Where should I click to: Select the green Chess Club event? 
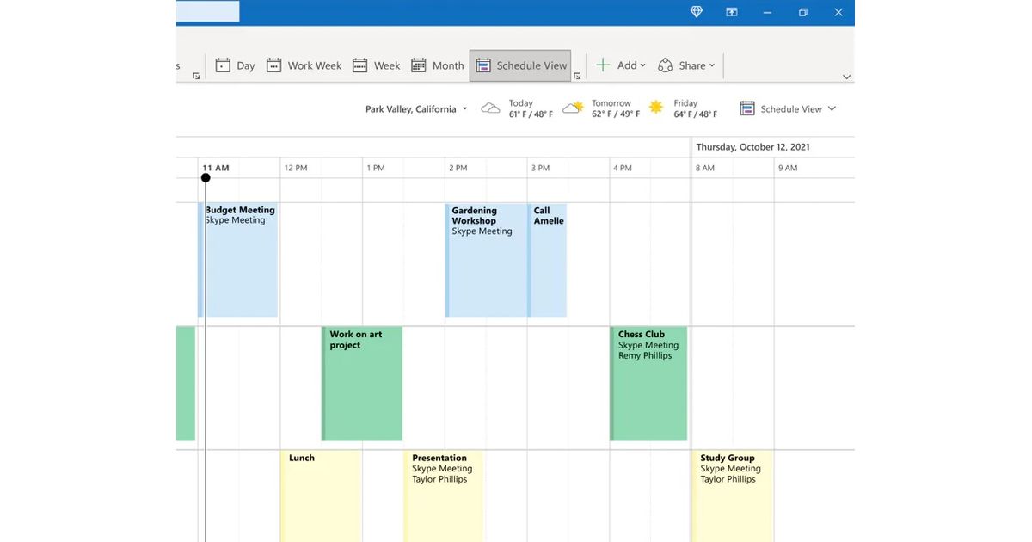tap(648, 383)
